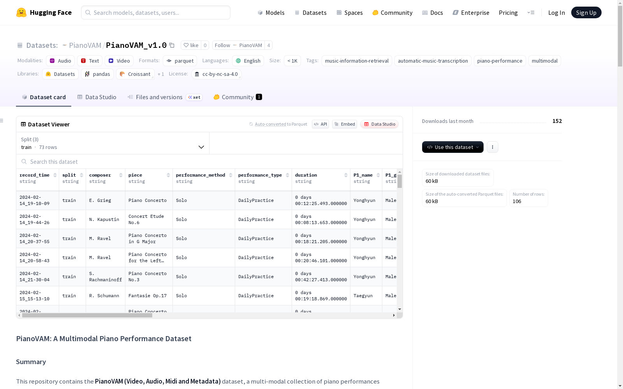
Task: Click the like count number
Action: coord(205,45)
